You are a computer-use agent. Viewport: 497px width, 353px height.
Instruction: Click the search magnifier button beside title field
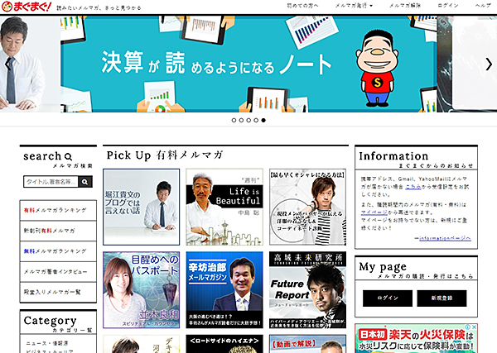(87, 183)
